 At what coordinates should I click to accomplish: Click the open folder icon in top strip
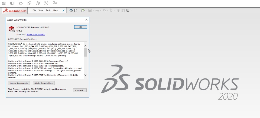tap(21, 3)
